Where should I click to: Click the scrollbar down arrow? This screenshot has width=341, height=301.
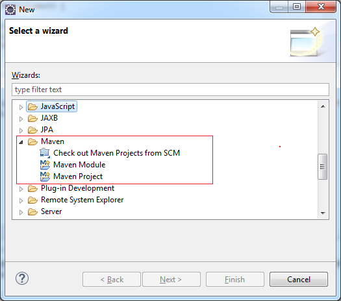coord(323,213)
